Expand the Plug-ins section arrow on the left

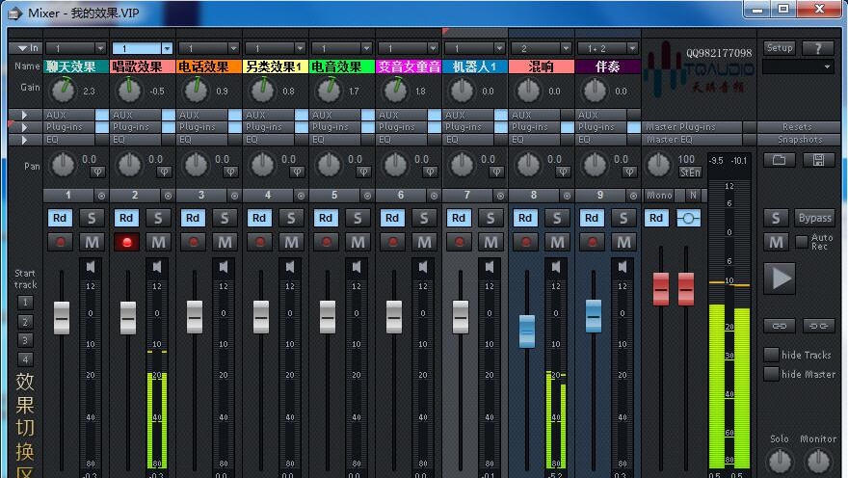coord(13,127)
